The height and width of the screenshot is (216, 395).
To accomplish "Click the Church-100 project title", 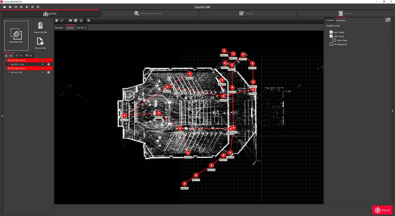I will [x=202, y=7].
